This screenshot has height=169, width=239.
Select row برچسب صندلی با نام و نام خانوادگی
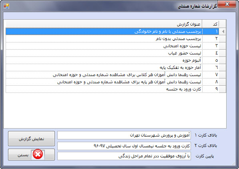112,31
